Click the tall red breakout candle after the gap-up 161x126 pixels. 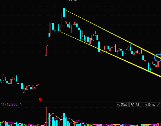point(48,39)
